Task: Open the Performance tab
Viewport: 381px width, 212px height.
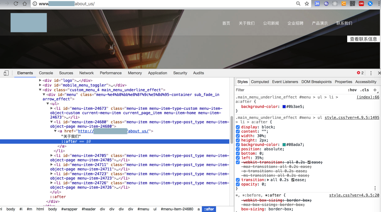Action: [111, 73]
